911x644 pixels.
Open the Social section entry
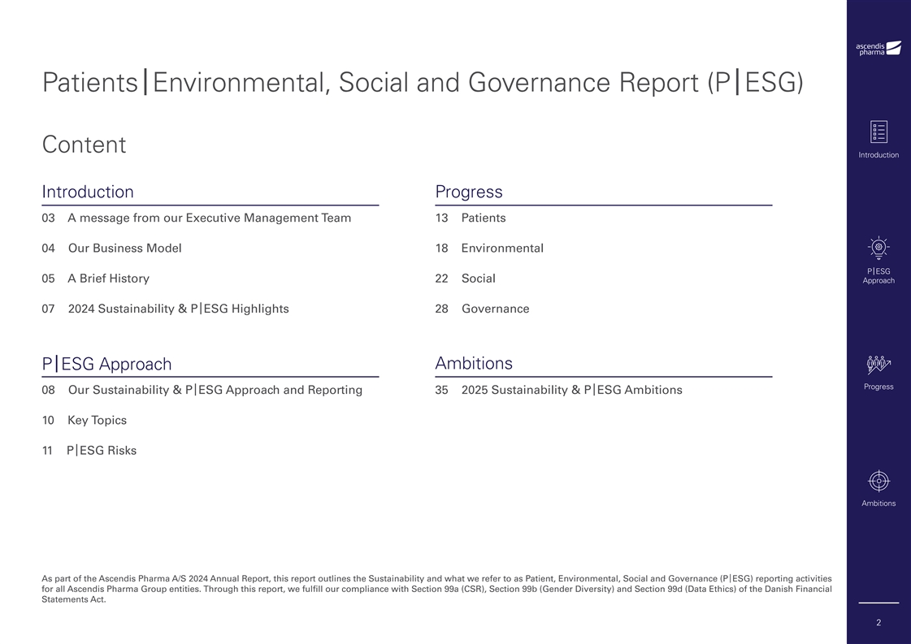pos(478,279)
